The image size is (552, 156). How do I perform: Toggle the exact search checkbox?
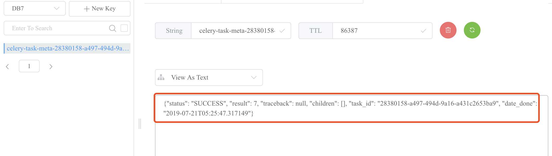pos(124,28)
